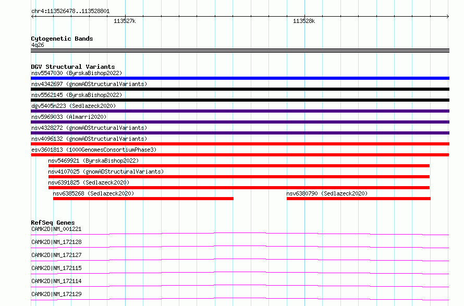Select the nsv6385268 (Sedlazeck2020) label

93,193
